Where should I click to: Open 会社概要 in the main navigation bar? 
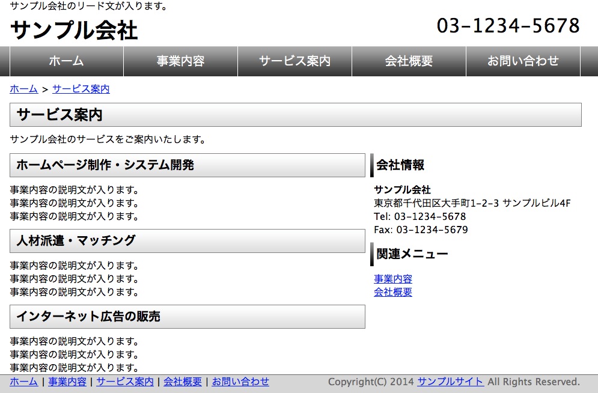point(409,61)
